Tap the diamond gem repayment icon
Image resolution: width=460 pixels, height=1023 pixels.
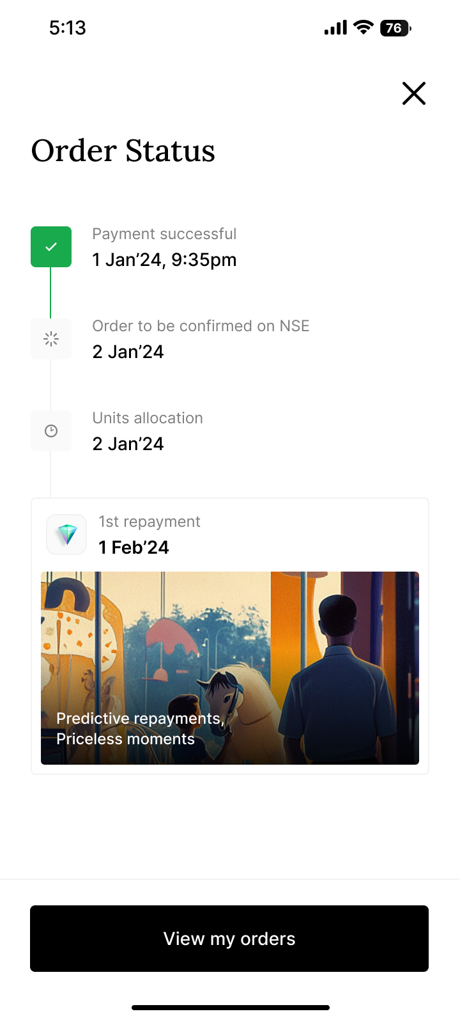[66, 535]
